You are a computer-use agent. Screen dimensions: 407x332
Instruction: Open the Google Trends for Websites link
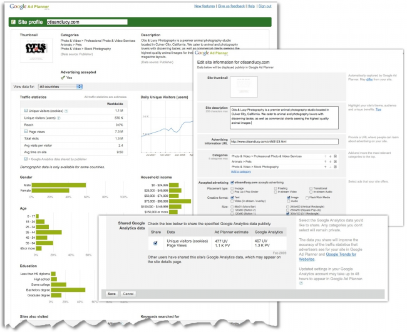328,256
